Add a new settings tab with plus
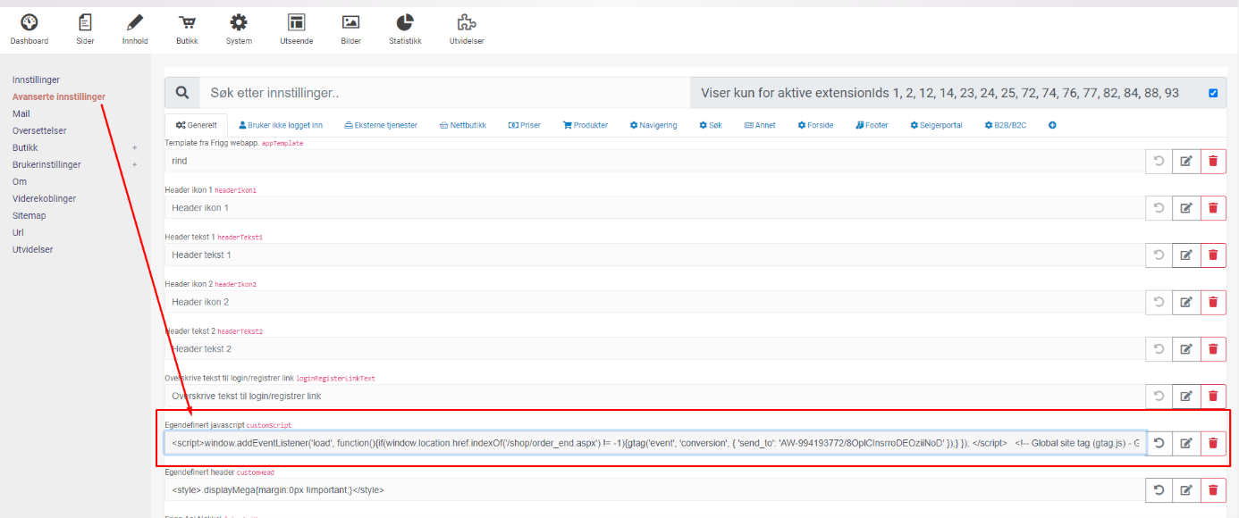 pos(1052,125)
